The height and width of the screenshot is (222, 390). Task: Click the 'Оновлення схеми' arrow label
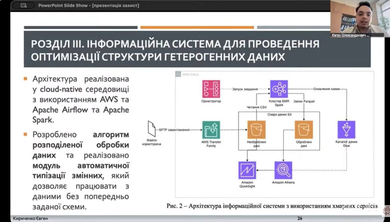point(326,89)
